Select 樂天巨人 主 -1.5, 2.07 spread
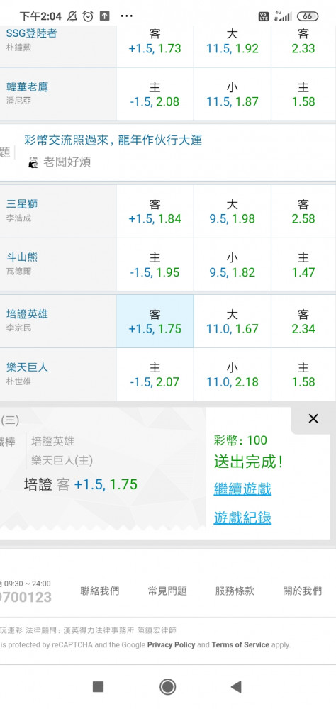Viewport: 336px width, 709px height. click(155, 374)
